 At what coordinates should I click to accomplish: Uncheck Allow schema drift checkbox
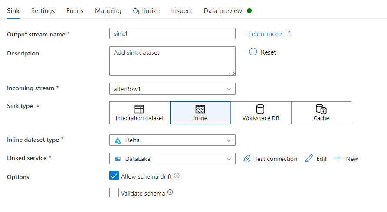point(114,176)
